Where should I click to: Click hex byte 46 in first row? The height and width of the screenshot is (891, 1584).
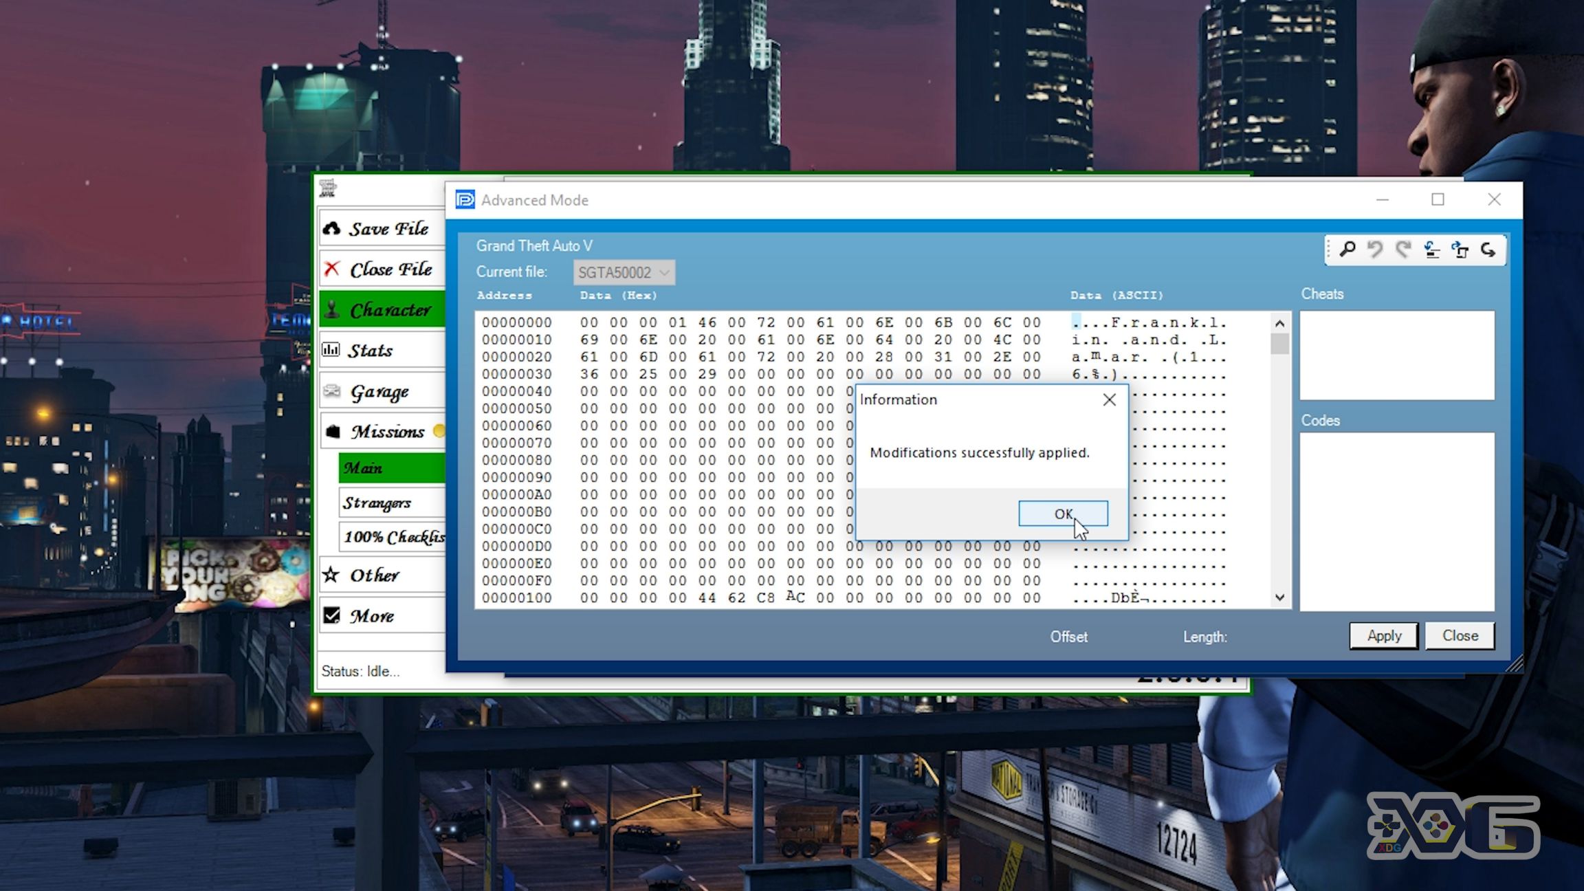(707, 322)
